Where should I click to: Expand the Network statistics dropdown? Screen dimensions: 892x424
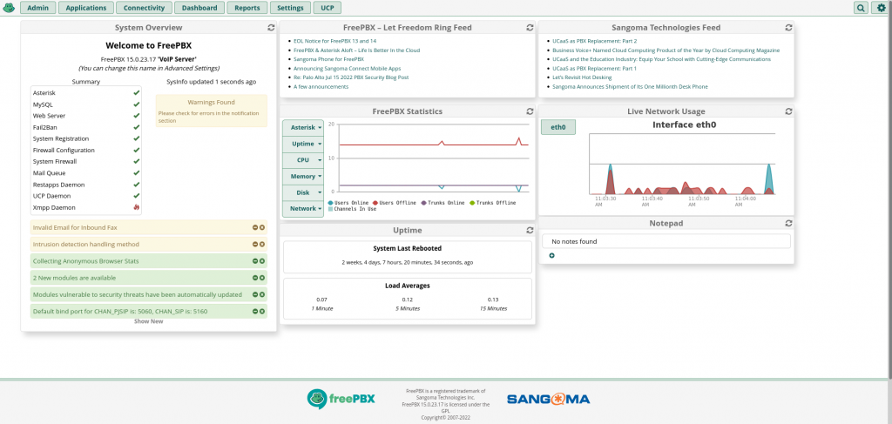(302, 209)
